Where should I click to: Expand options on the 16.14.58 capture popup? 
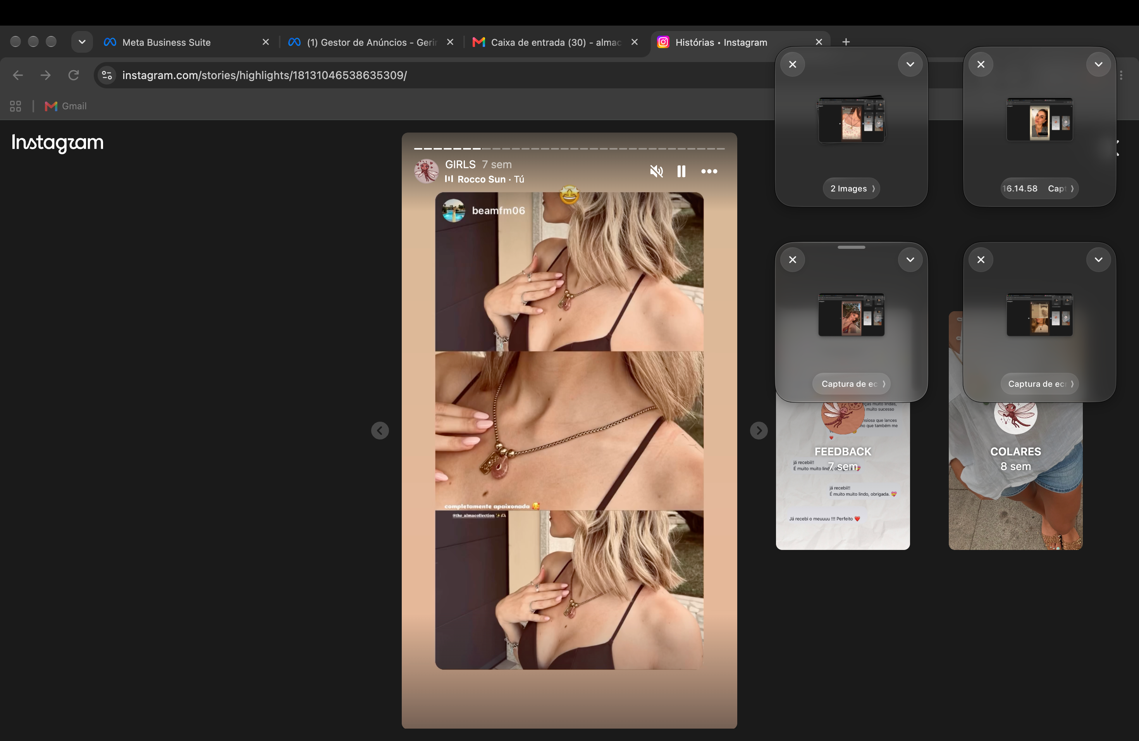[x=1098, y=64]
